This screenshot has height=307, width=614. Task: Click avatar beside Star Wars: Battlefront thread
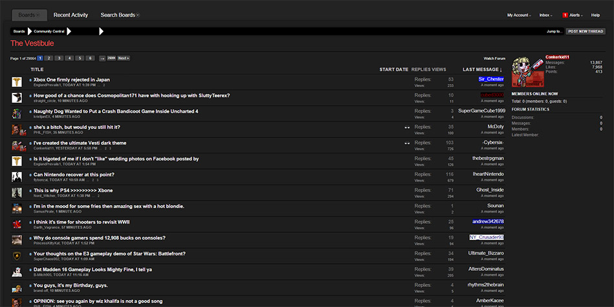pyautogui.click(x=16, y=256)
